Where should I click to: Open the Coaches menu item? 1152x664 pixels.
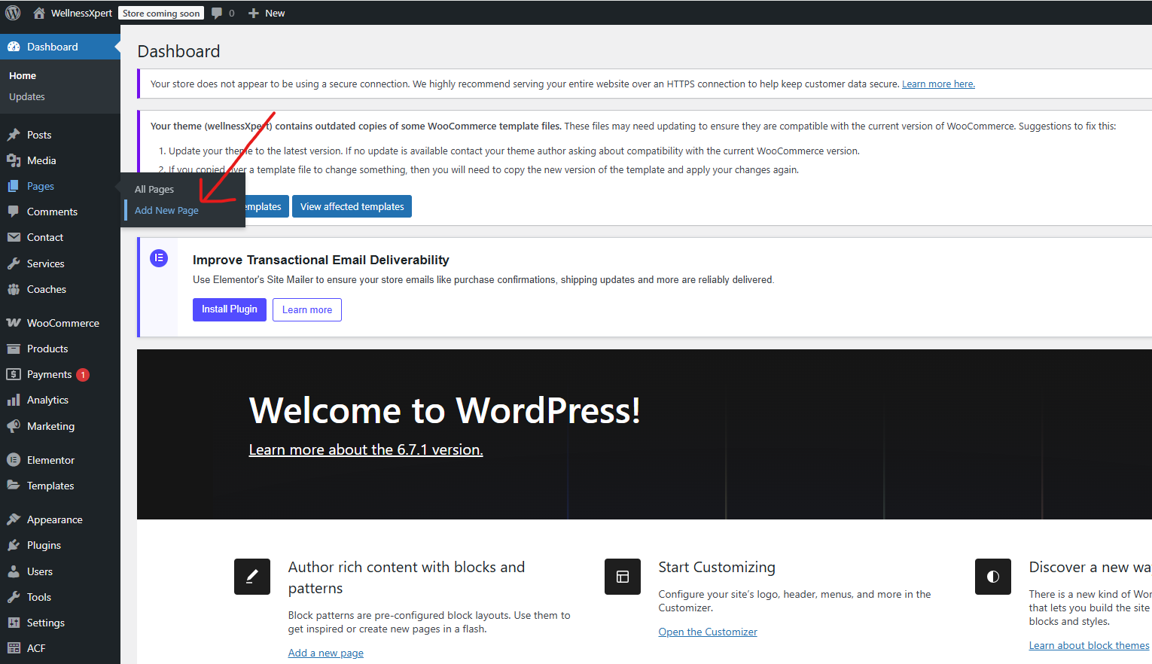[x=60, y=289]
